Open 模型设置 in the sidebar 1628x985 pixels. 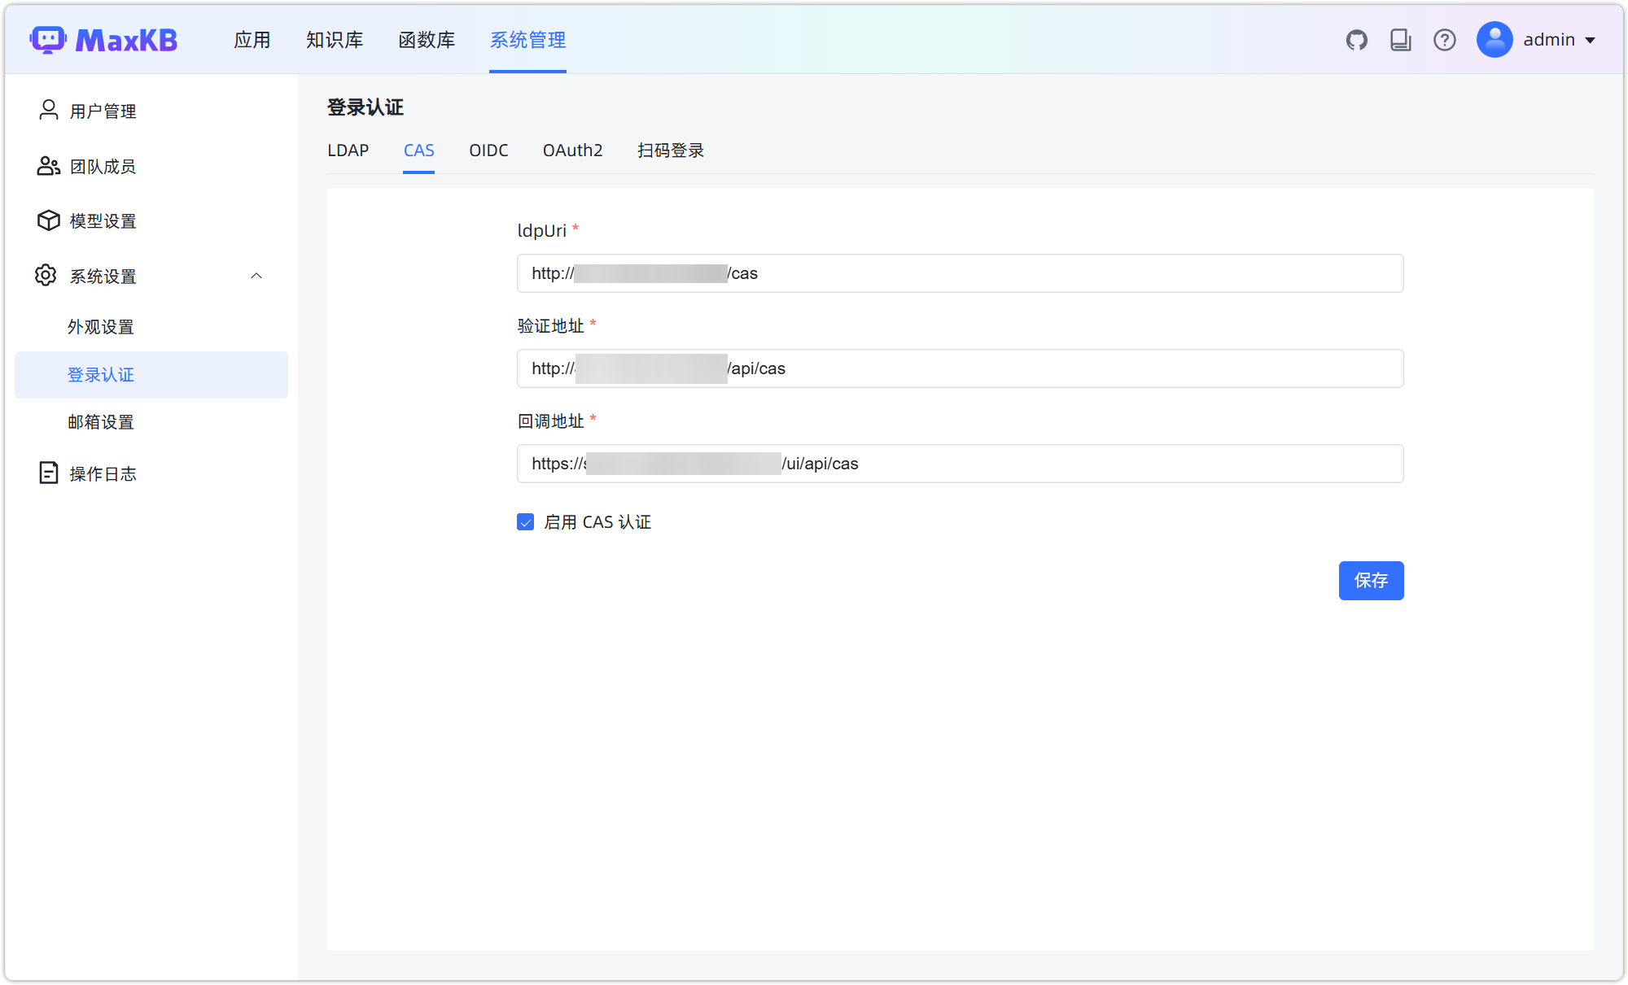[x=103, y=220]
